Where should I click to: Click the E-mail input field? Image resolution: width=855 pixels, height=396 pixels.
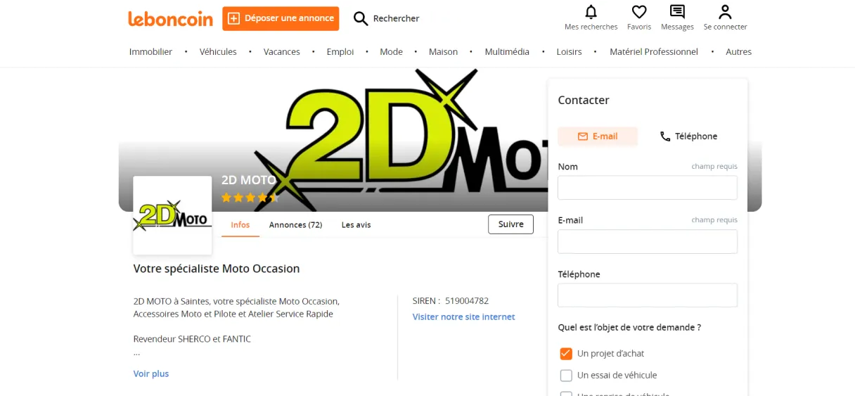pyautogui.click(x=648, y=241)
